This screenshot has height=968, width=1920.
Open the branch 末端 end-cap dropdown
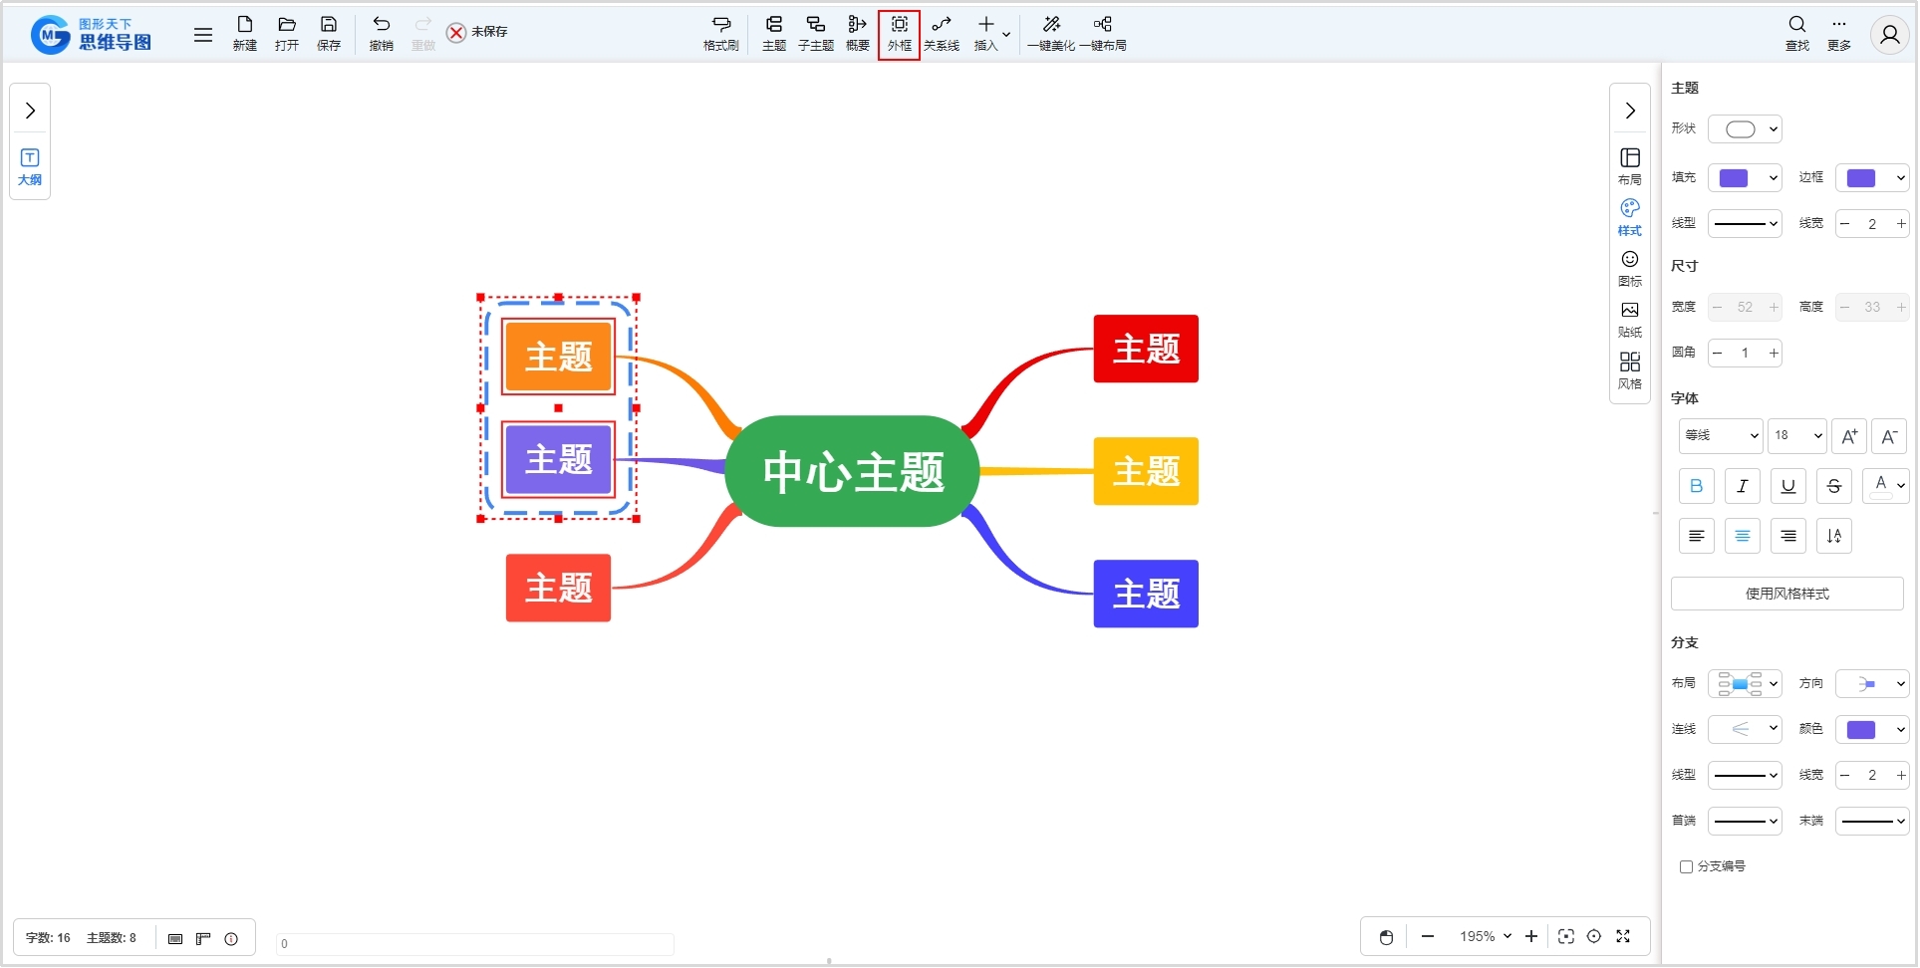coord(1872,822)
